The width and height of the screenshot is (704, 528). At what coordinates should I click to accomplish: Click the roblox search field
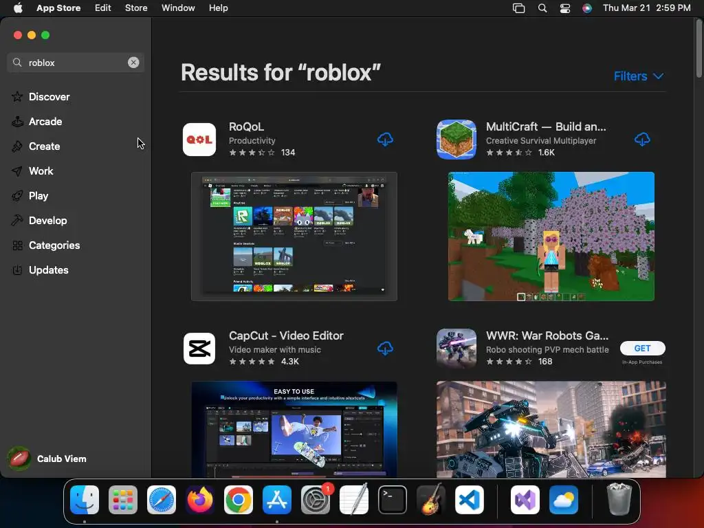(x=76, y=63)
